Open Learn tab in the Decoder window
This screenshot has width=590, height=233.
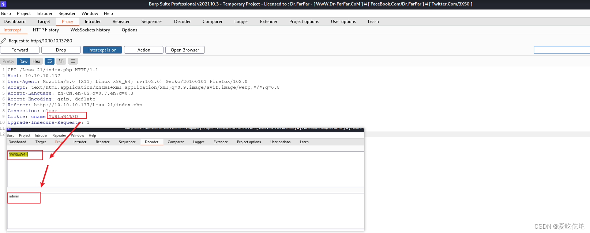[x=304, y=142]
